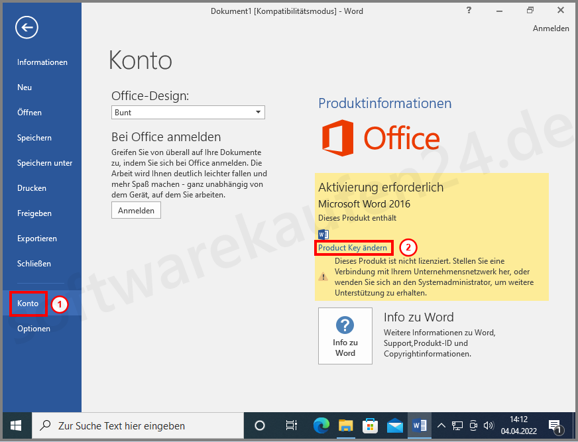
Task: Open Word from the taskbar
Action: tap(419, 426)
